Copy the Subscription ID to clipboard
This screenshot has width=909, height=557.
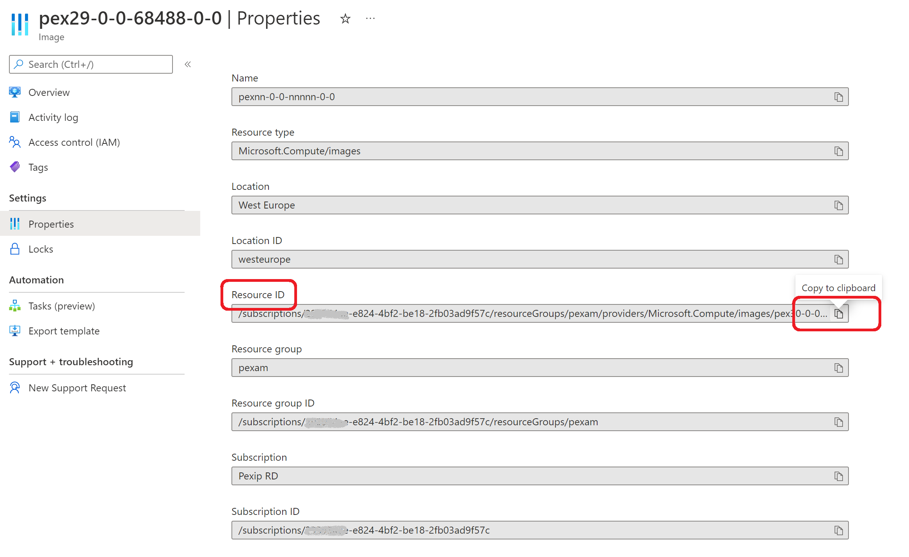pyautogui.click(x=838, y=530)
